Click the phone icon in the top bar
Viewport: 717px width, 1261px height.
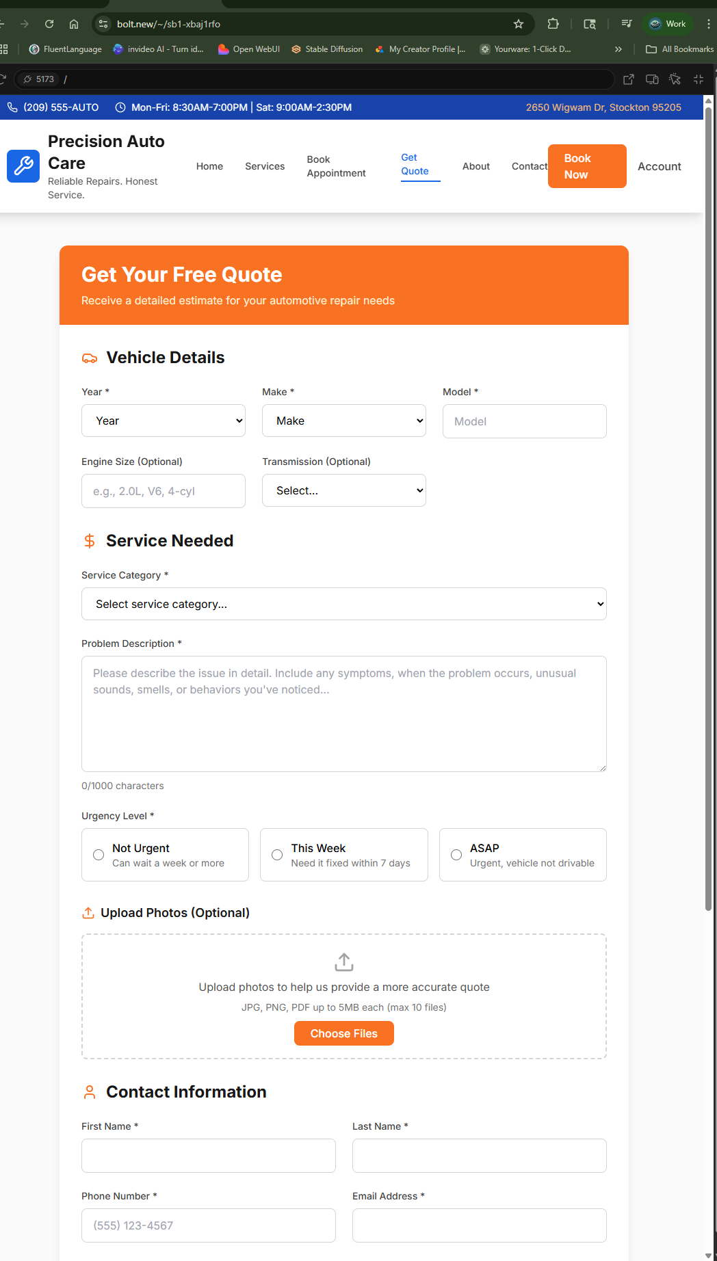pos(12,107)
